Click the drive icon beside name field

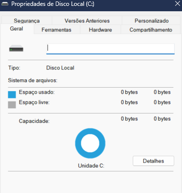16,48
